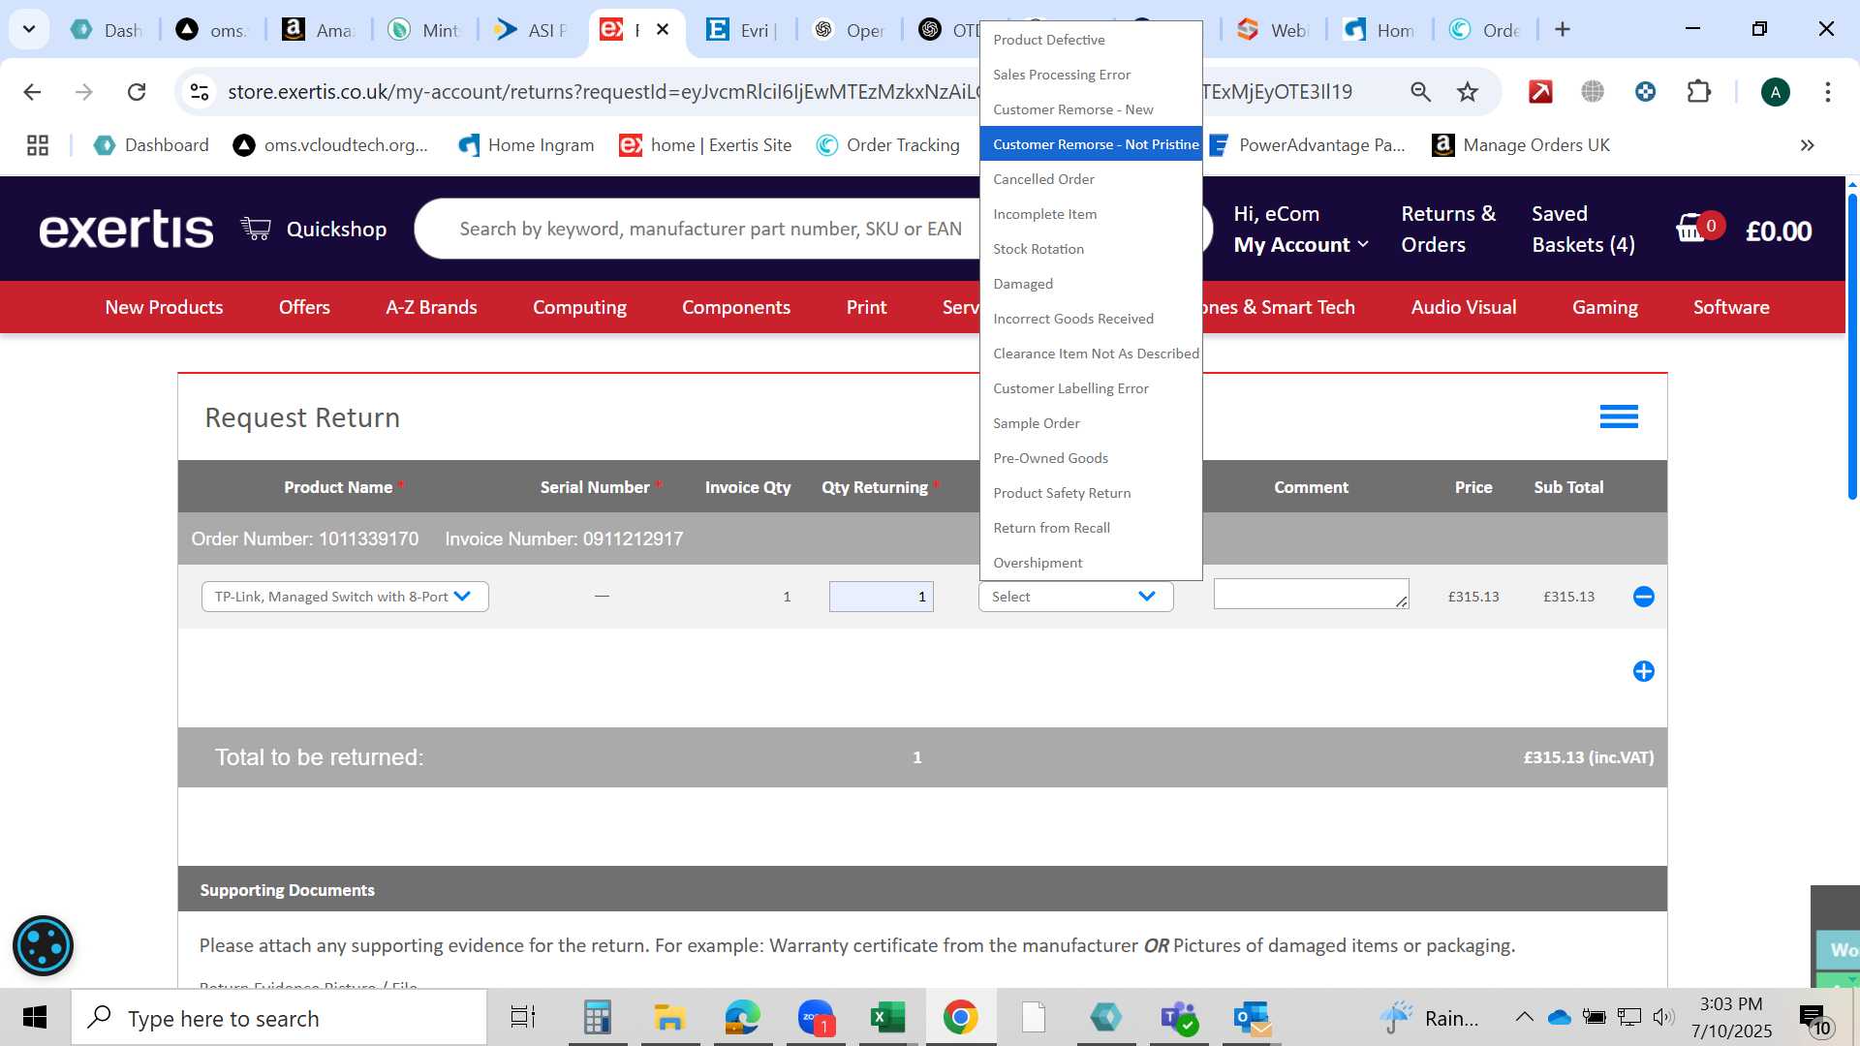Viewport: 1860px width, 1046px height.
Task: Switch to the Evri tab
Action: tap(742, 30)
